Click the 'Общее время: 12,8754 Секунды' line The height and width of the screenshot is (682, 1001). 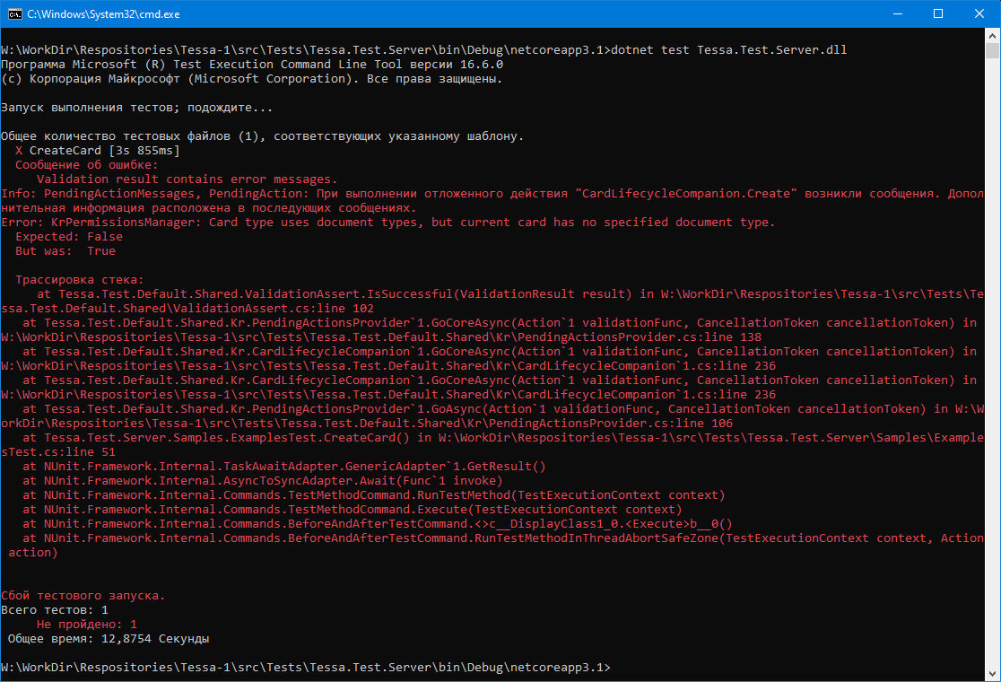pyautogui.click(x=109, y=639)
